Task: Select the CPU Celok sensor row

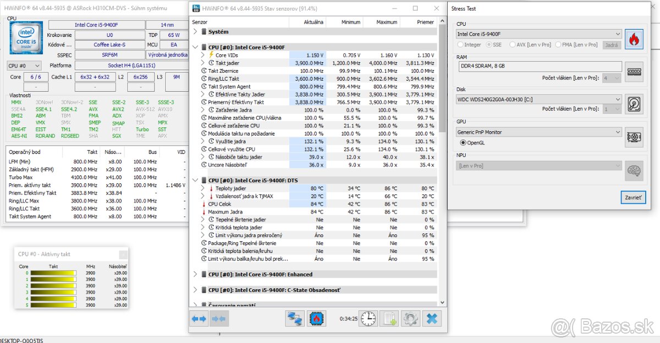Action: click(313, 204)
